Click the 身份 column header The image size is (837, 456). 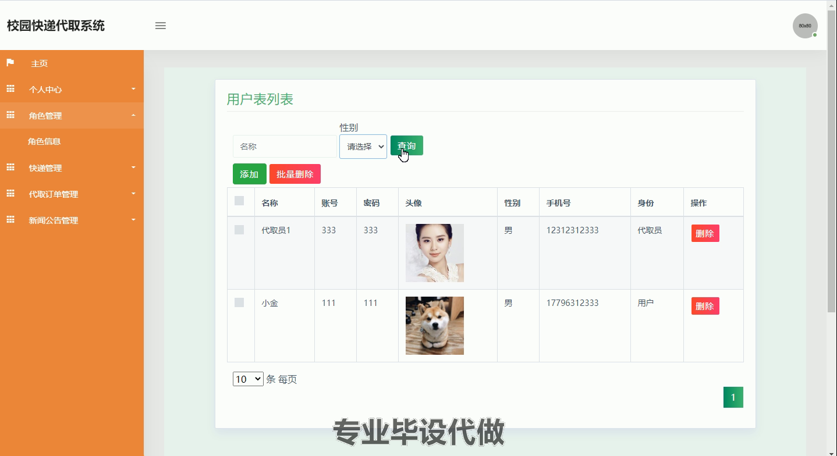(x=646, y=203)
